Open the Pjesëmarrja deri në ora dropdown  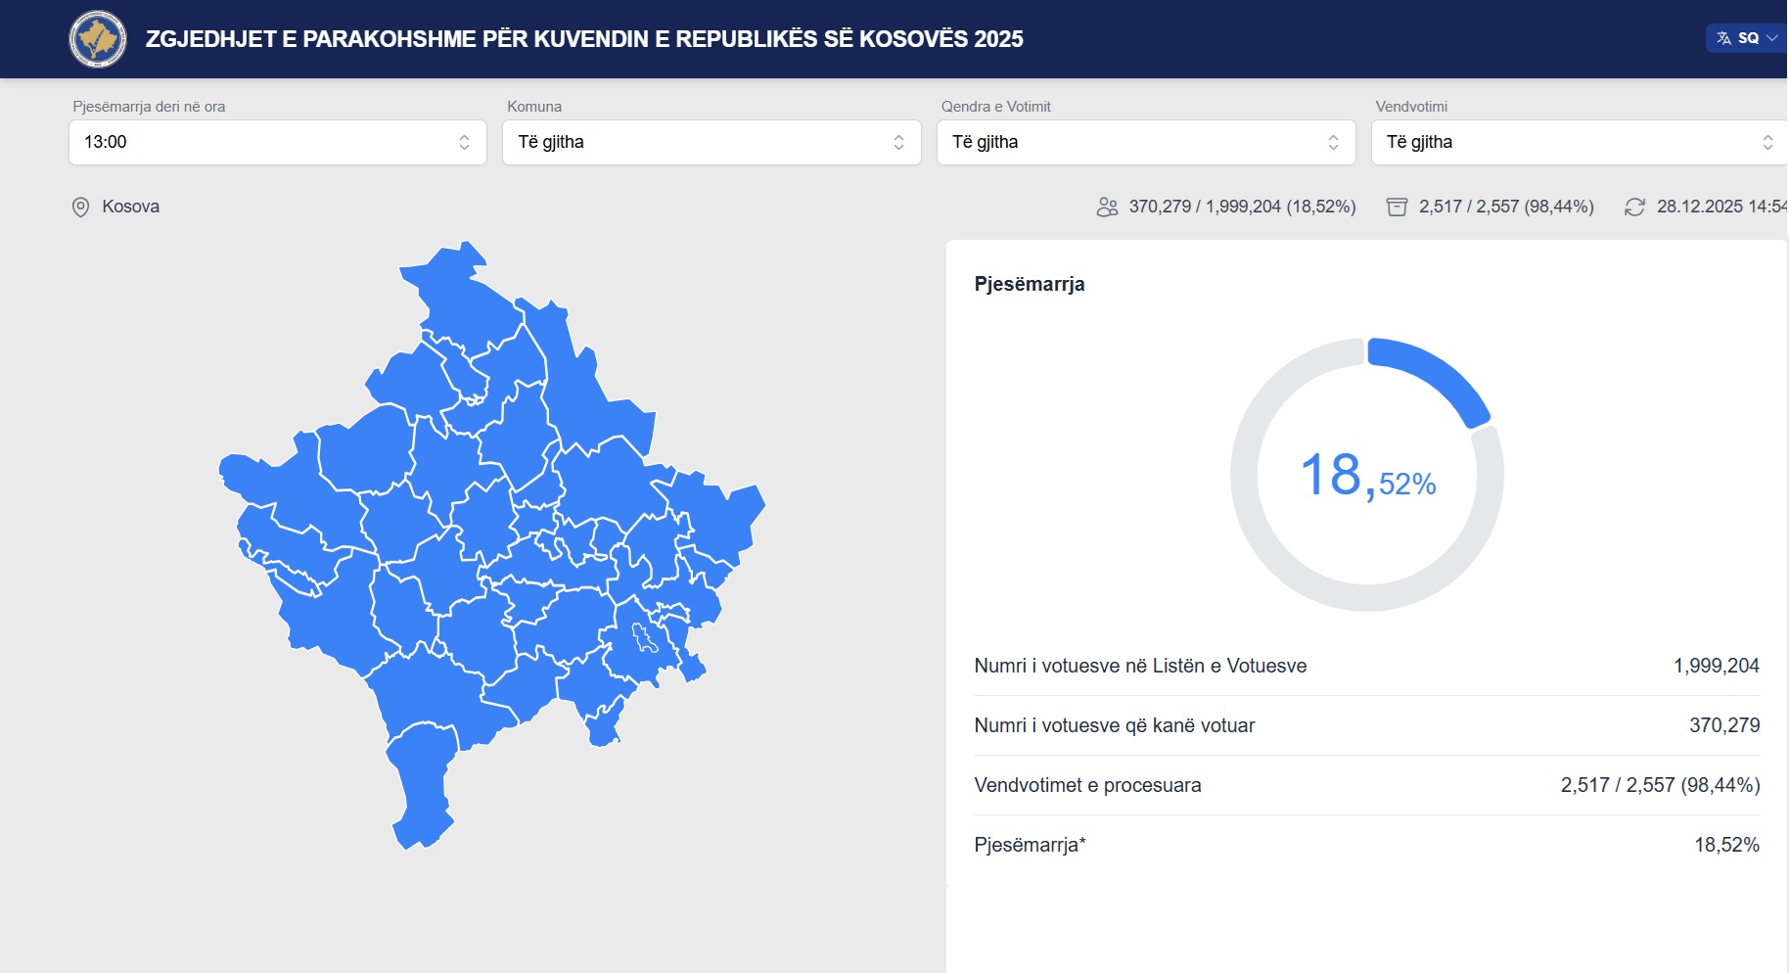(277, 143)
